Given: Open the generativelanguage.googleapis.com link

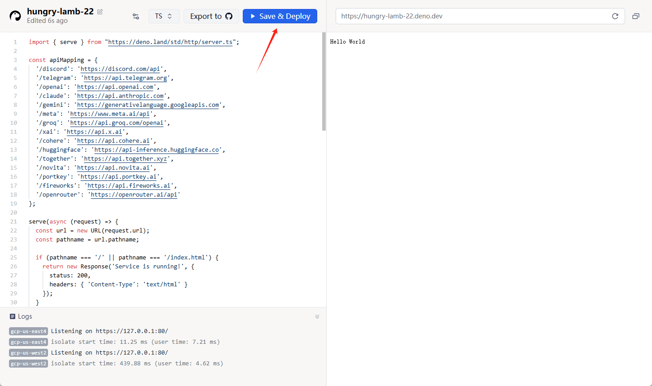Looking at the screenshot, I should (x=148, y=105).
